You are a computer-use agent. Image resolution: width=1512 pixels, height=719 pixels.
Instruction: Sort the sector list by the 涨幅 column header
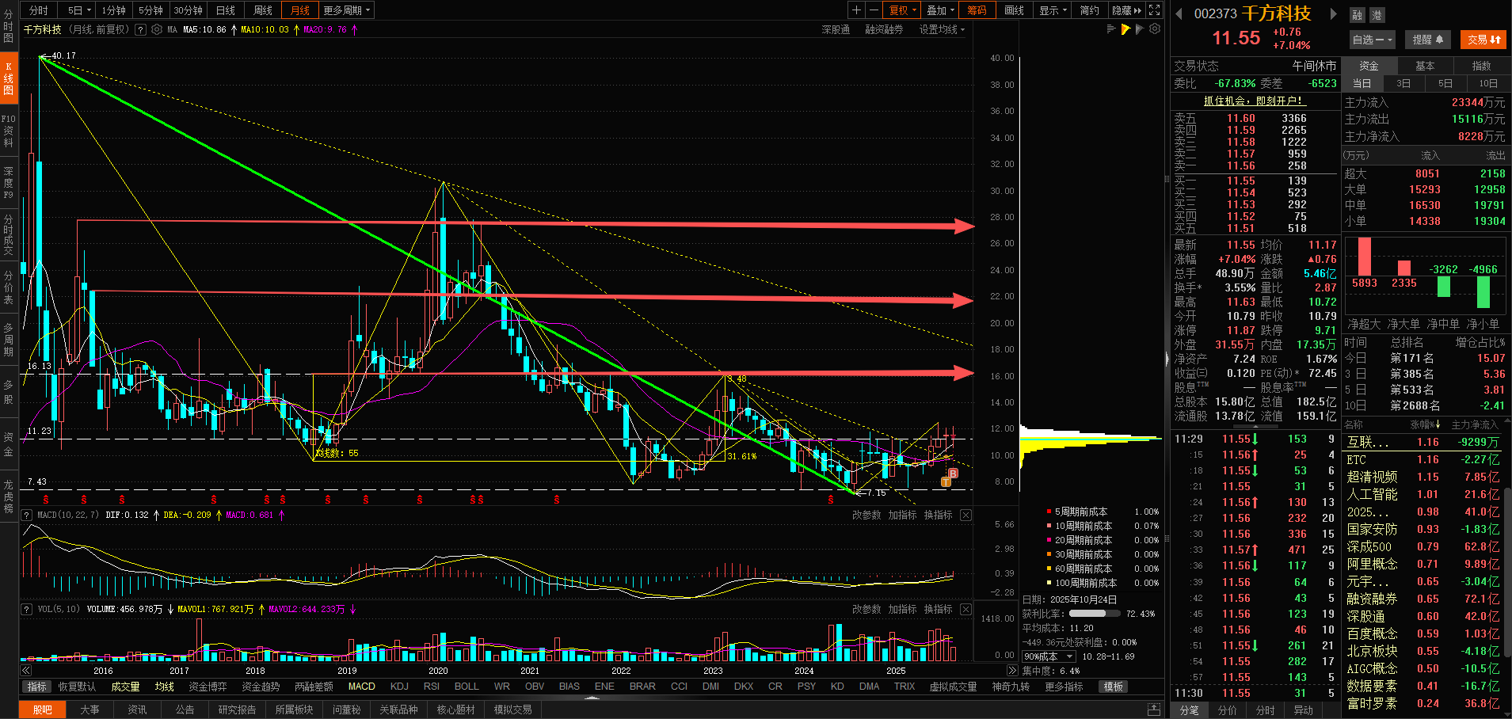(x=1425, y=425)
